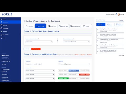Screen dimensions: 126x94
Task: Click the Test Center icon in the sidebar
Action: pyautogui.click(x=1, y=28)
